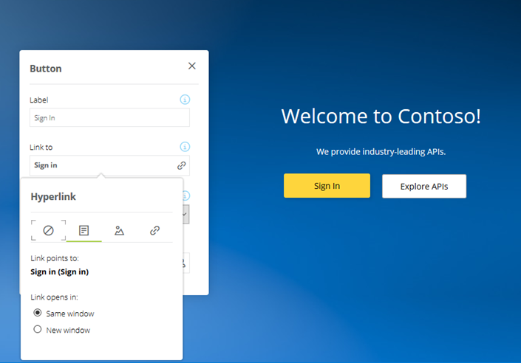Select the no-link tab in Hyperlink
Screen dimensions: 521x363
pyautogui.click(x=48, y=230)
